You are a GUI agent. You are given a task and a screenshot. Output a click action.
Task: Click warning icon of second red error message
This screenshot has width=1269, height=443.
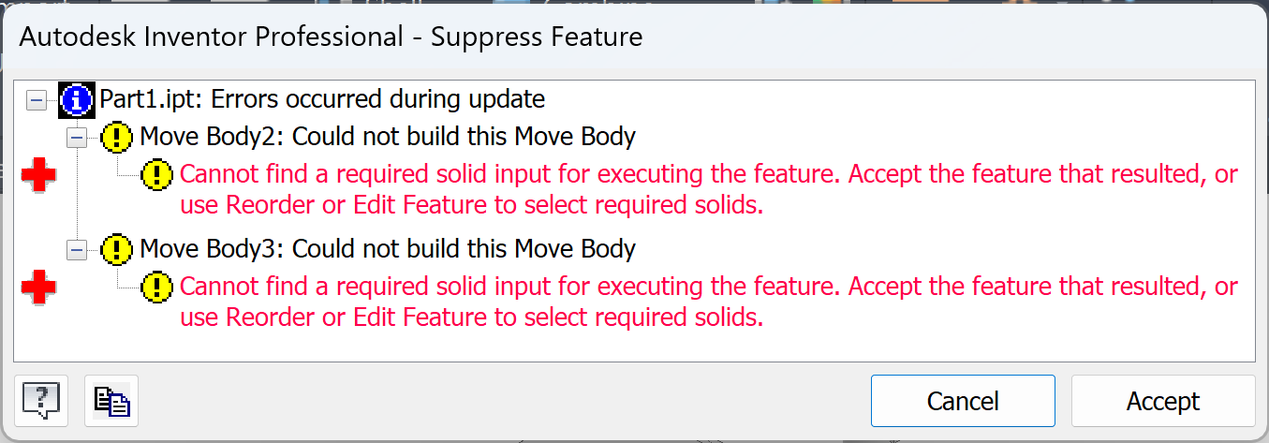(156, 287)
